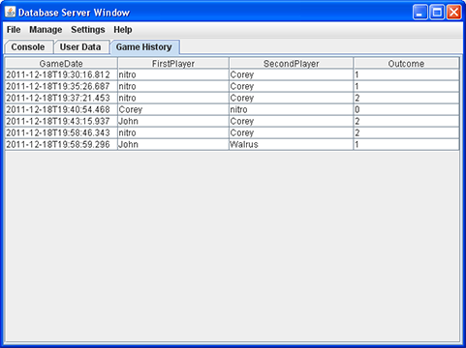The image size is (466, 348).
Task: Click Outcome 2 in 19:37:21.453 row
Action: (406, 98)
